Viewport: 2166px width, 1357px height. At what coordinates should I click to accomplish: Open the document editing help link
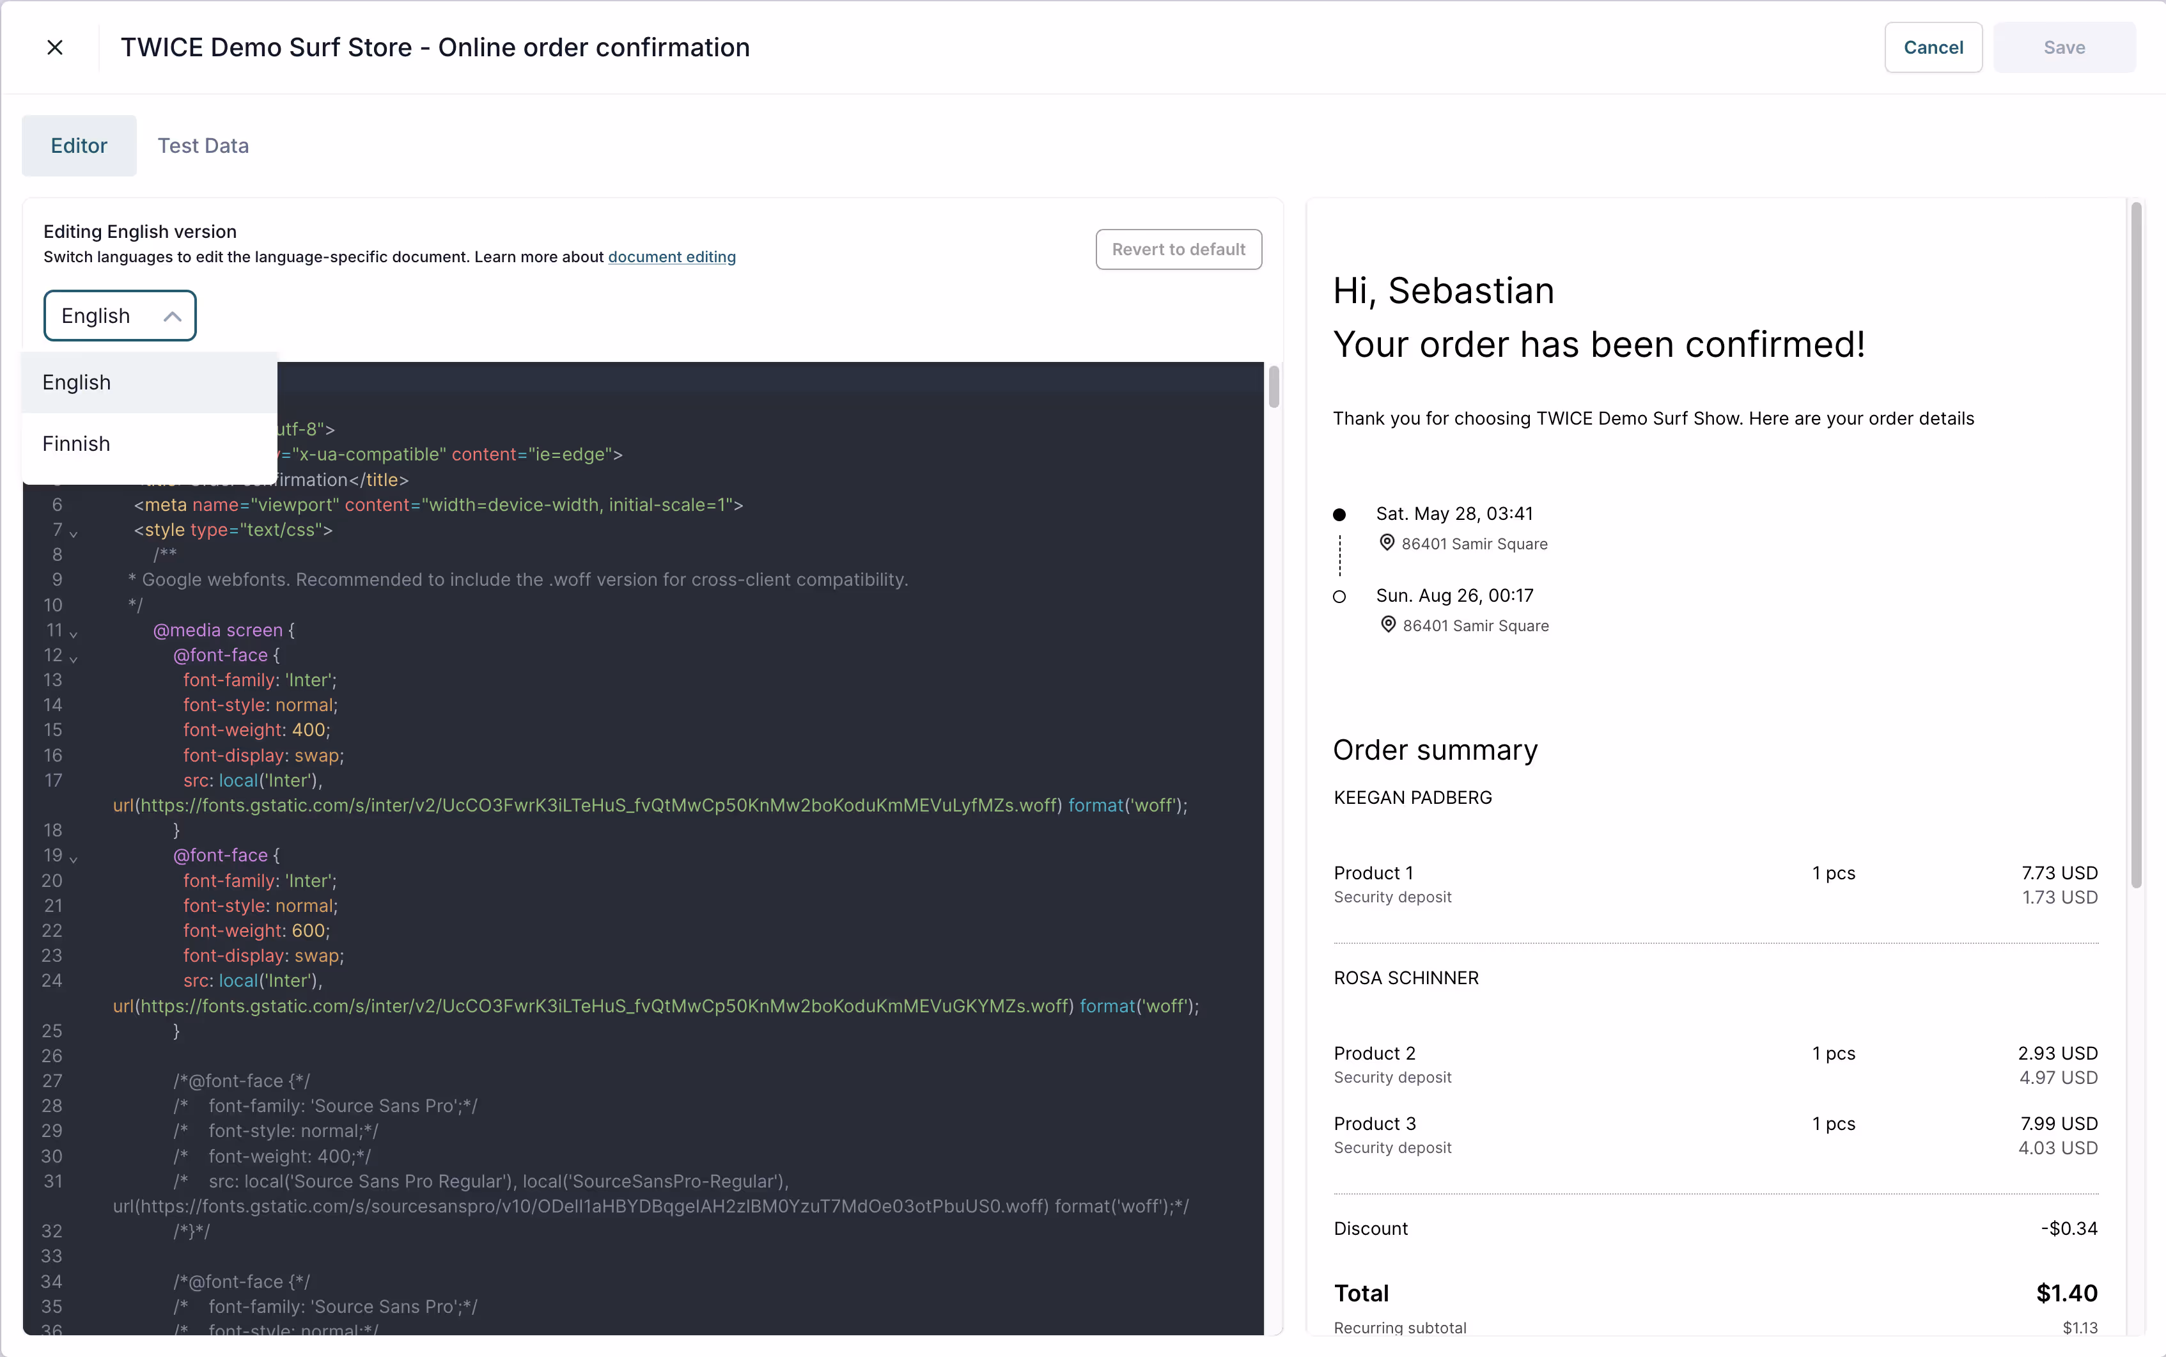click(x=671, y=256)
